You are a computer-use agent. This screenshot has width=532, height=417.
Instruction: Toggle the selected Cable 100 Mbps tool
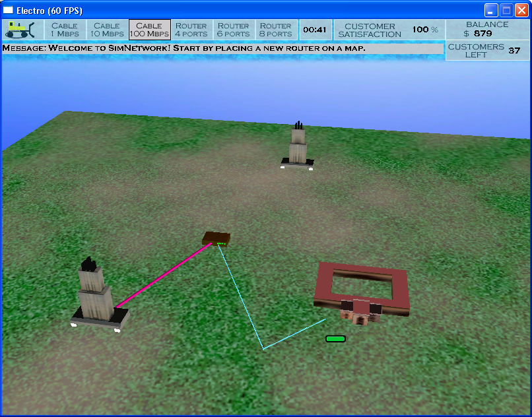[149, 30]
